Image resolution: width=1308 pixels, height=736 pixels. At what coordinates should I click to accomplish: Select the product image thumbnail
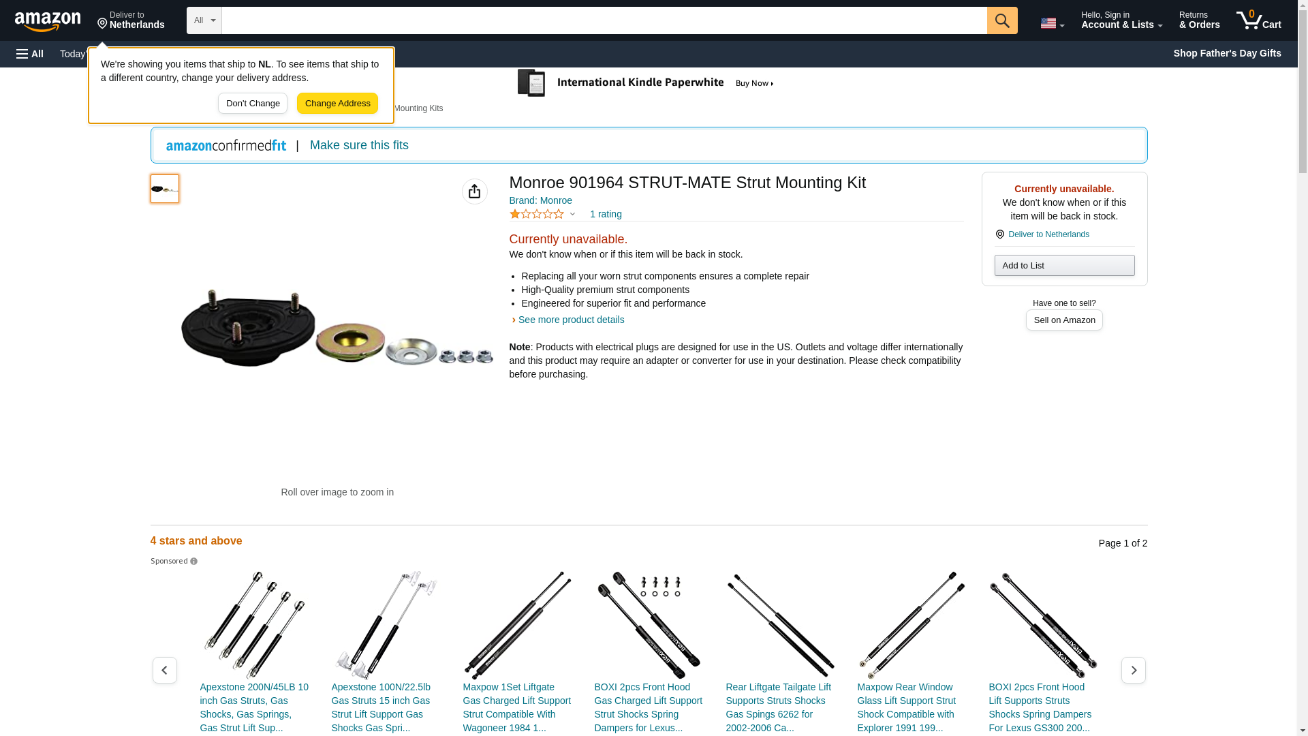coord(165,189)
